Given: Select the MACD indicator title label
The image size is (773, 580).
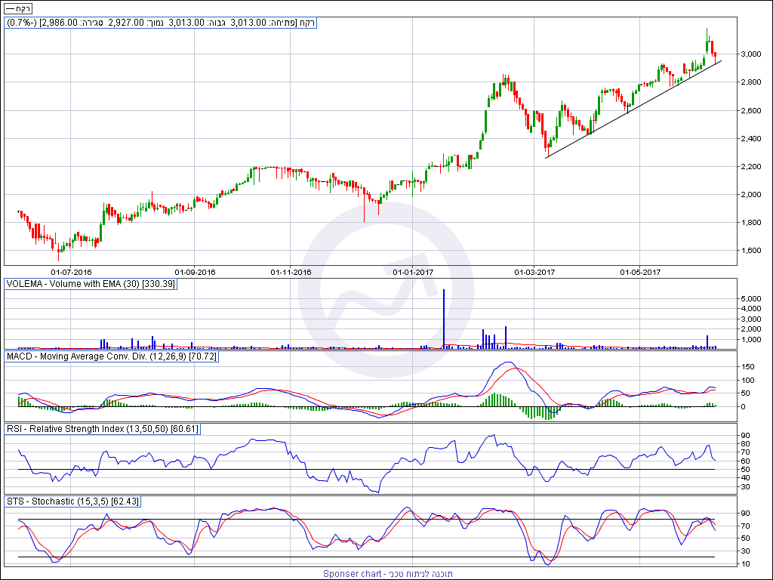Looking at the screenshot, I should 112,355.
